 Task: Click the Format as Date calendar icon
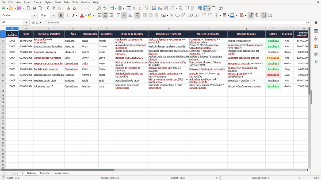(x=183, y=15)
